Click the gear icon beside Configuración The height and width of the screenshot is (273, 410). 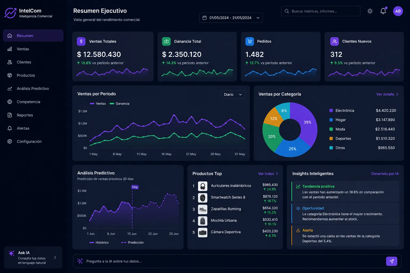[x=10, y=142]
